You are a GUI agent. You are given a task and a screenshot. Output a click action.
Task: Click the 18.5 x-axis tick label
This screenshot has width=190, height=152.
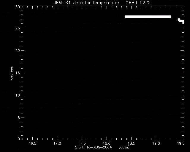[x=132, y=143]
